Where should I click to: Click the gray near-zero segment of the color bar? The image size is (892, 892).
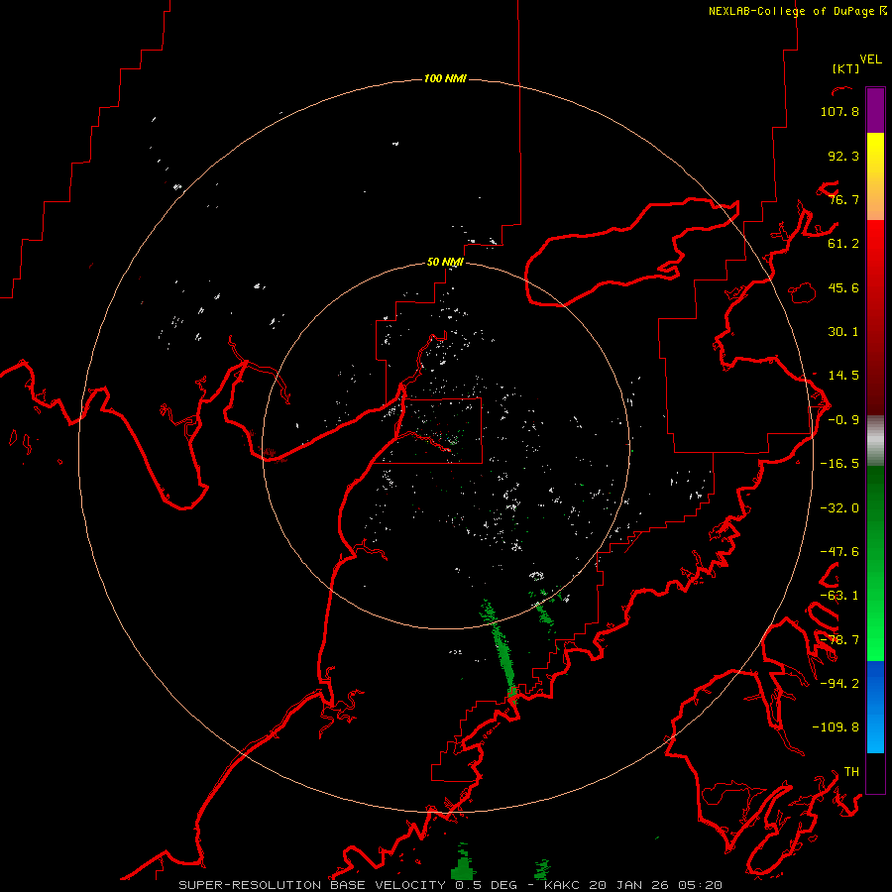click(x=875, y=441)
